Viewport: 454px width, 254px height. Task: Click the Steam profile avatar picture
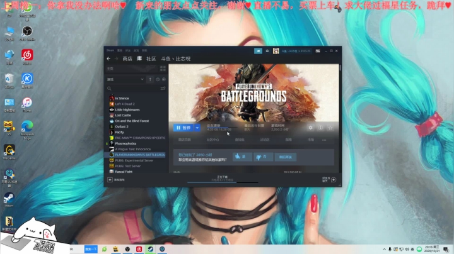(x=276, y=51)
